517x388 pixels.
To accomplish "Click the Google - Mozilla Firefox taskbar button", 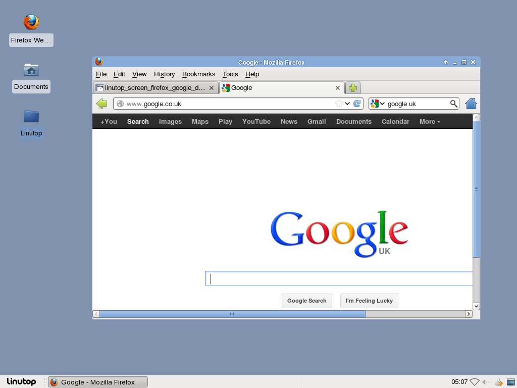I will point(98,382).
